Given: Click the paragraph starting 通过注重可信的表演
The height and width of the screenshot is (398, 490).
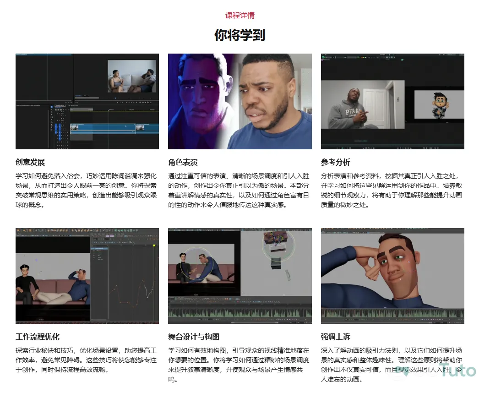Looking at the screenshot, I should point(239,191).
